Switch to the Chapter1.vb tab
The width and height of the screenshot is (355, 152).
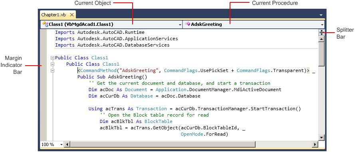coord(54,15)
